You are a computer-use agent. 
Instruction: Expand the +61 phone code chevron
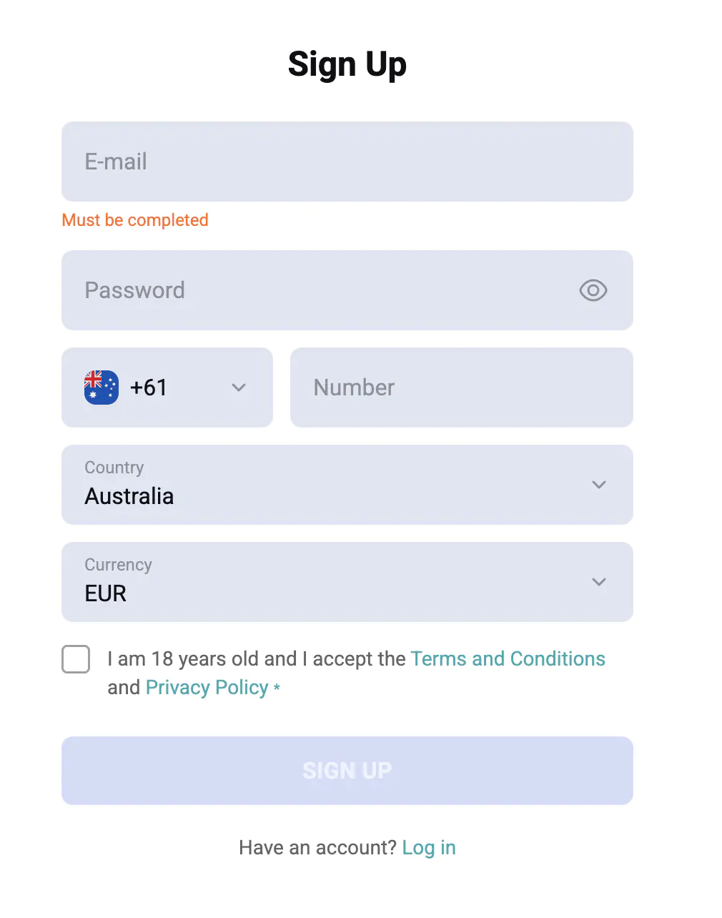[239, 388]
